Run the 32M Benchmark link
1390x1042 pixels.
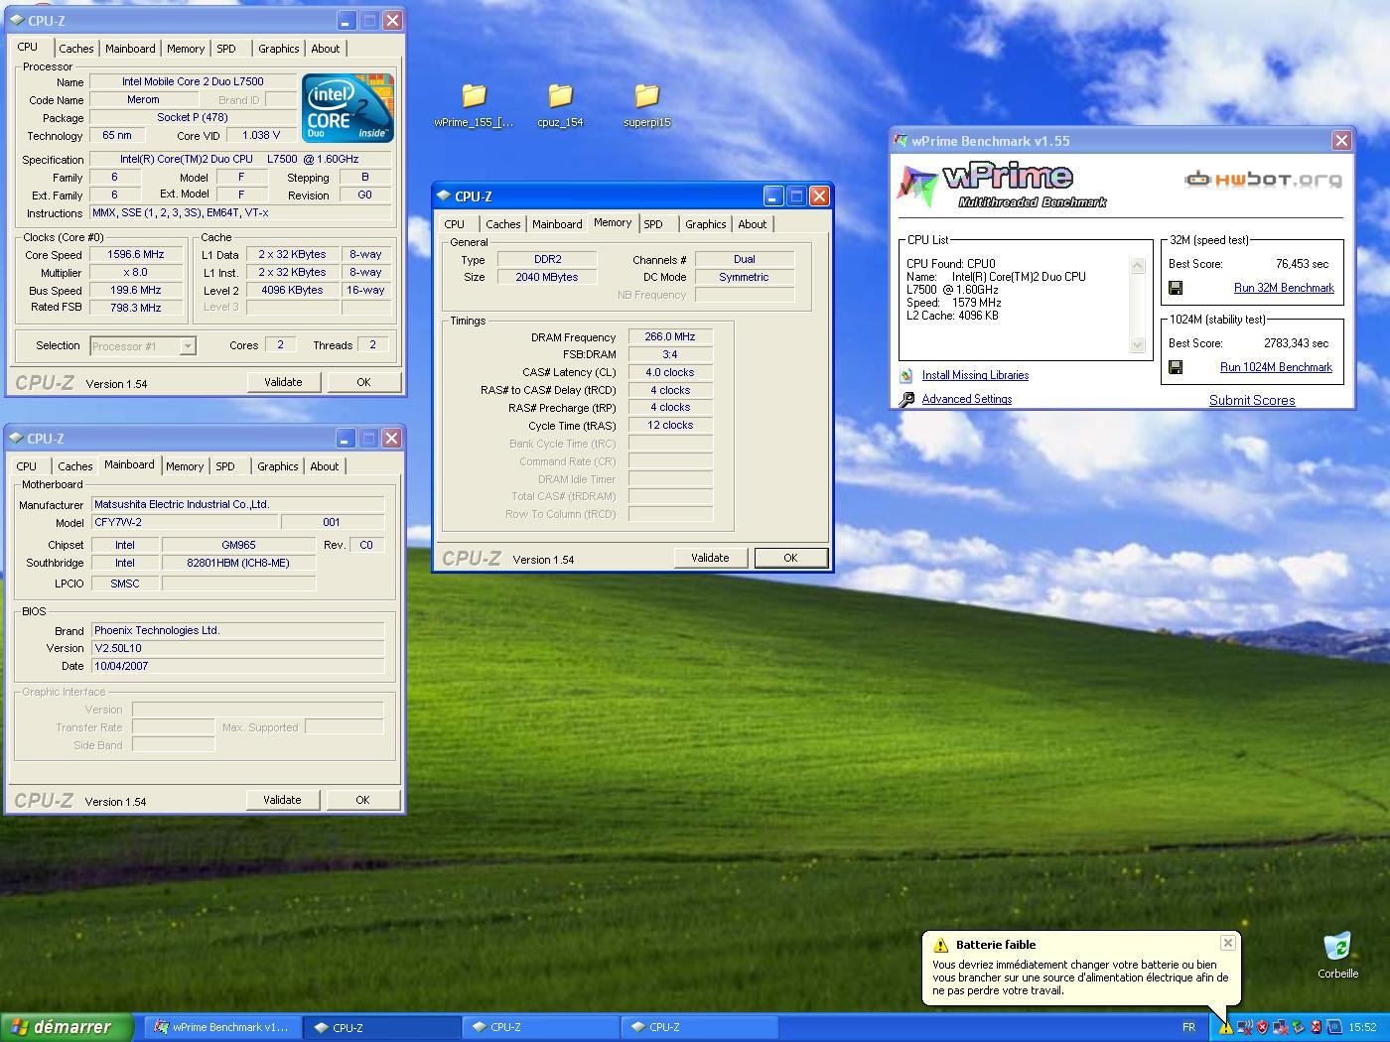(x=1284, y=288)
